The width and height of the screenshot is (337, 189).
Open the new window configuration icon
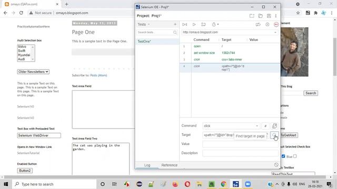click(274, 126)
